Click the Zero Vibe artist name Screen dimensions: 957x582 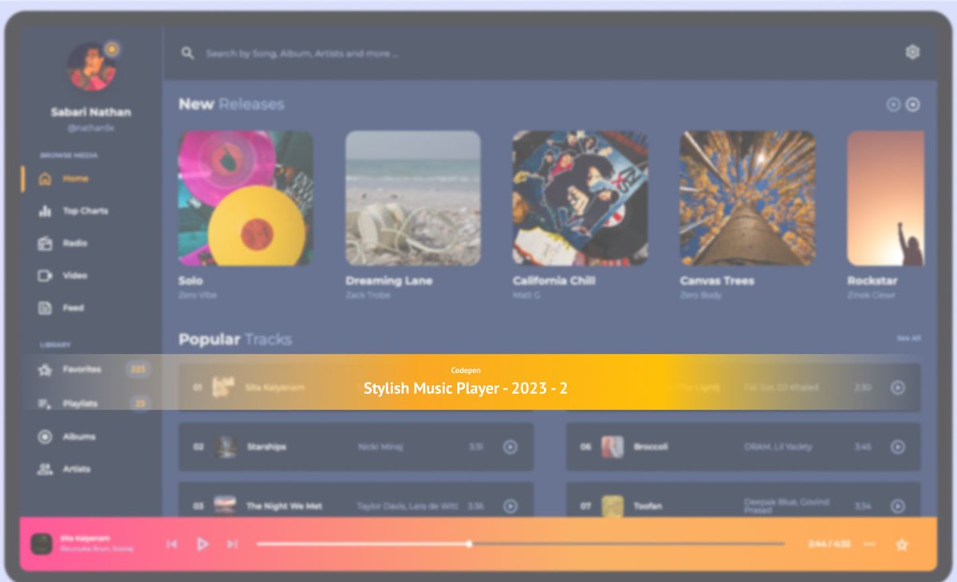198,296
